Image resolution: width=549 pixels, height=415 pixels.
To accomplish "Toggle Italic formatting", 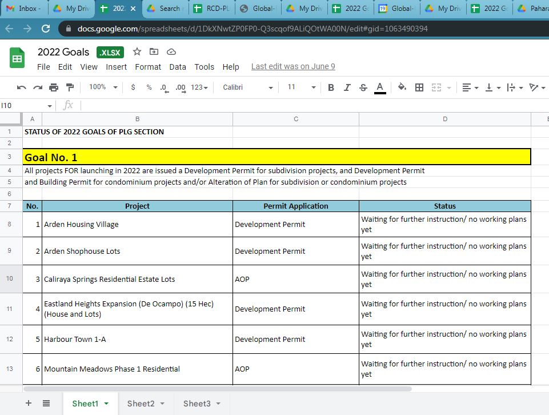I will point(347,87).
